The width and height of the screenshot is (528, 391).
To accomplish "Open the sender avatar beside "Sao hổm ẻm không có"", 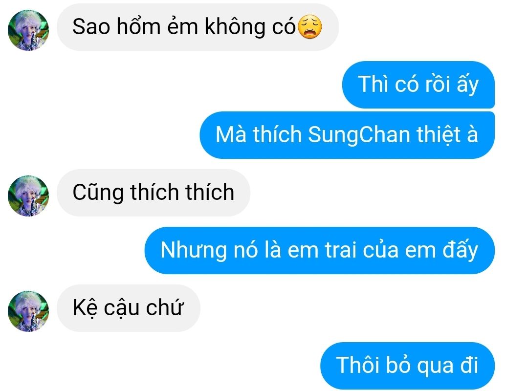I will [x=28, y=30].
